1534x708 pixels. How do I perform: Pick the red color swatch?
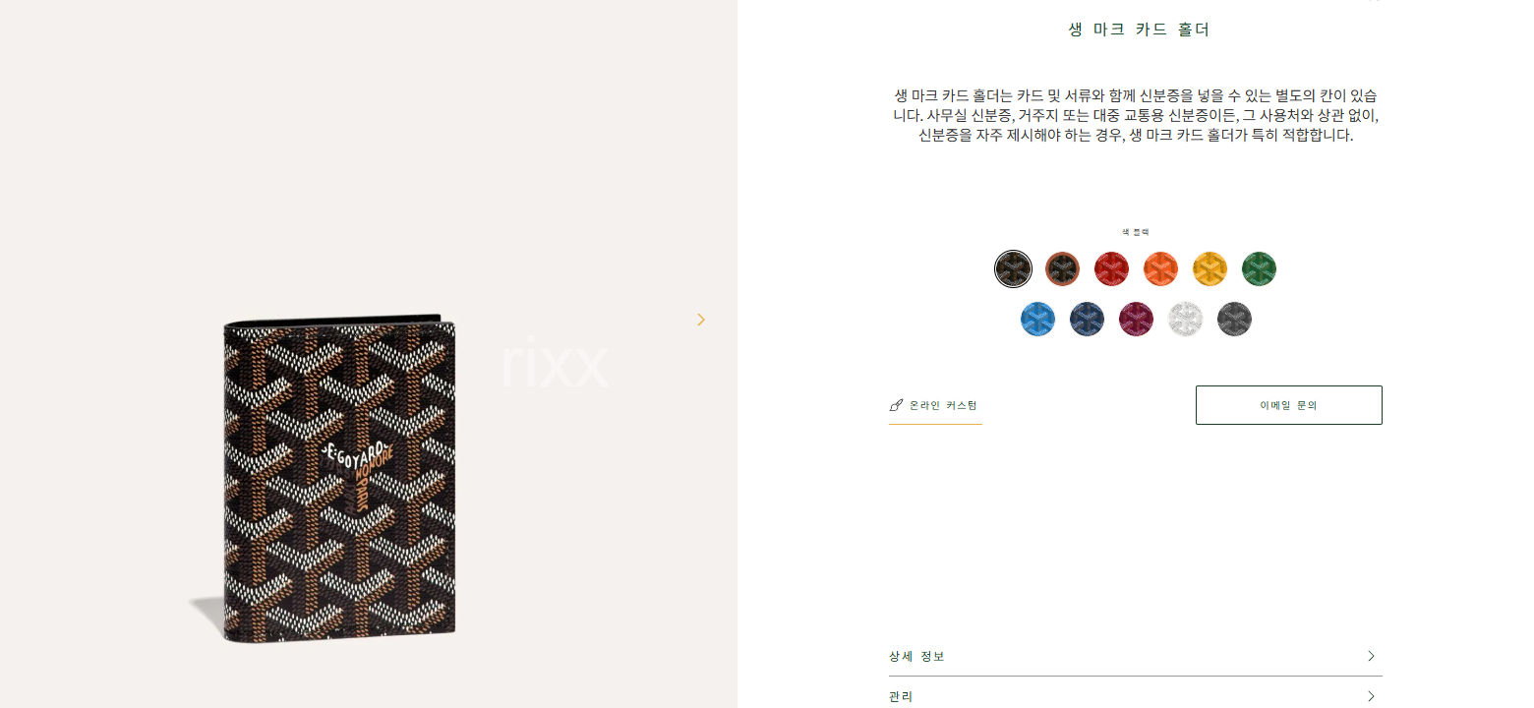pos(1111,268)
